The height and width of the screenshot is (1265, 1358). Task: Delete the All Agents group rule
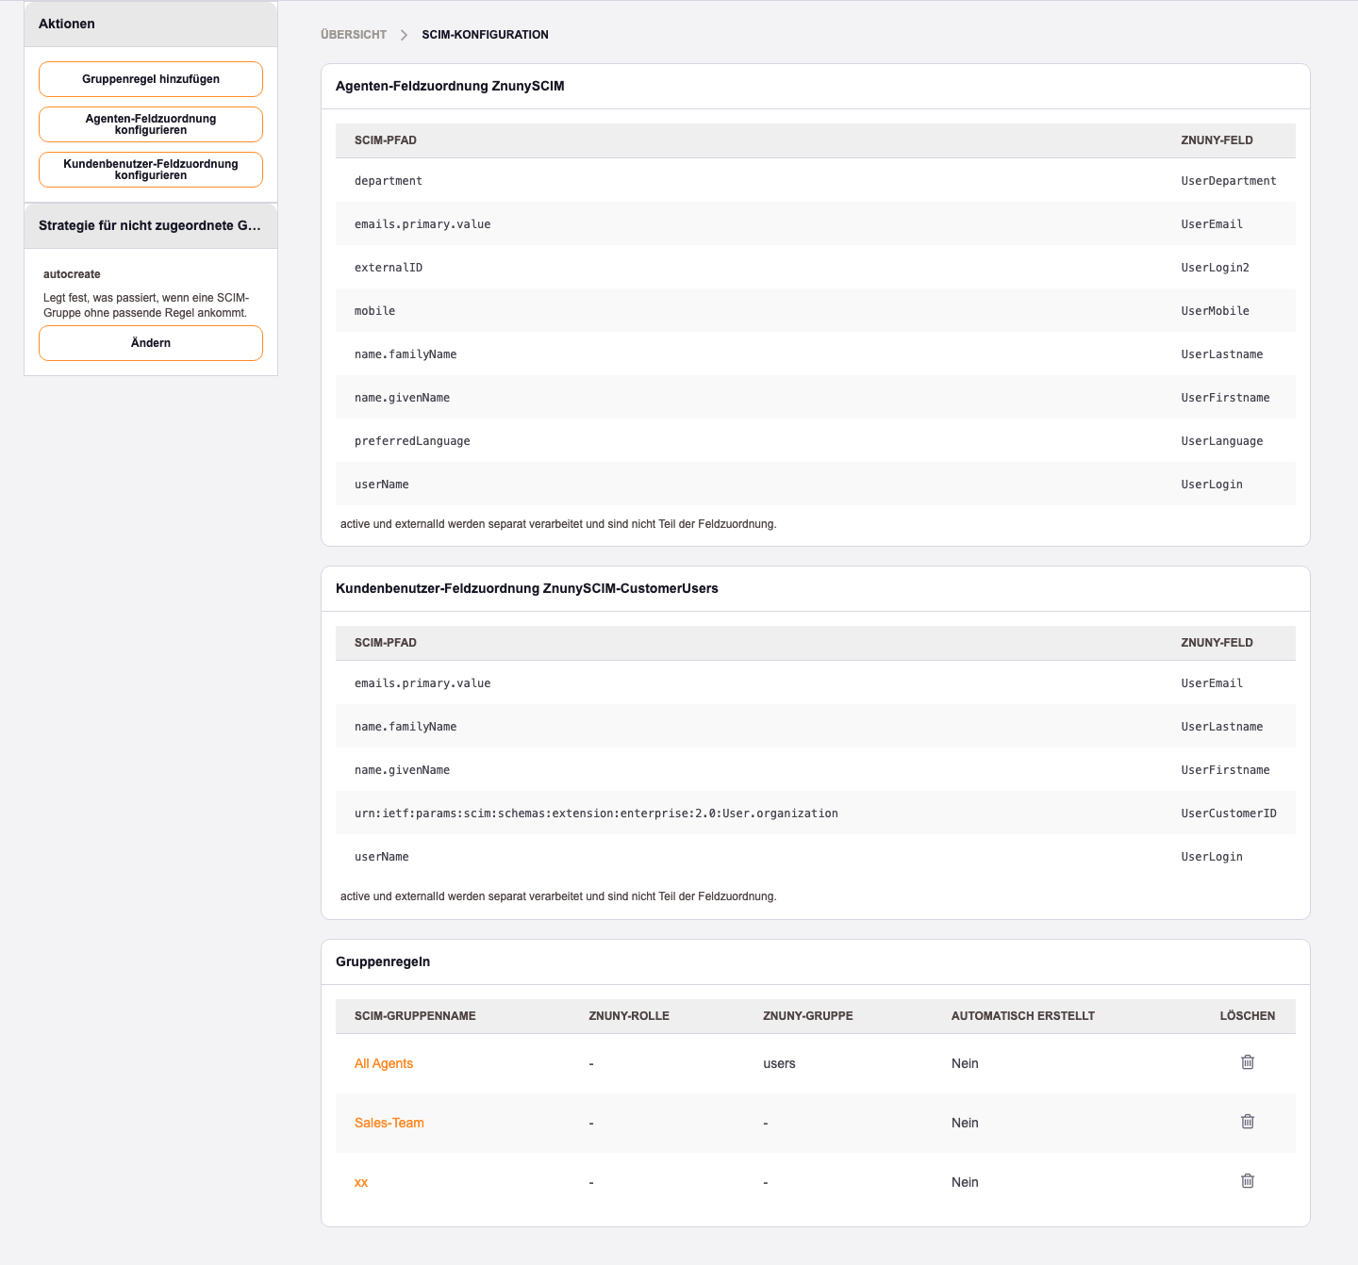pos(1247,1062)
